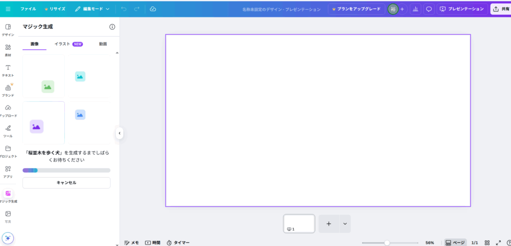This screenshot has width=511, height=246.
Task: Open the ファイル menu
Action: pyautogui.click(x=28, y=9)
